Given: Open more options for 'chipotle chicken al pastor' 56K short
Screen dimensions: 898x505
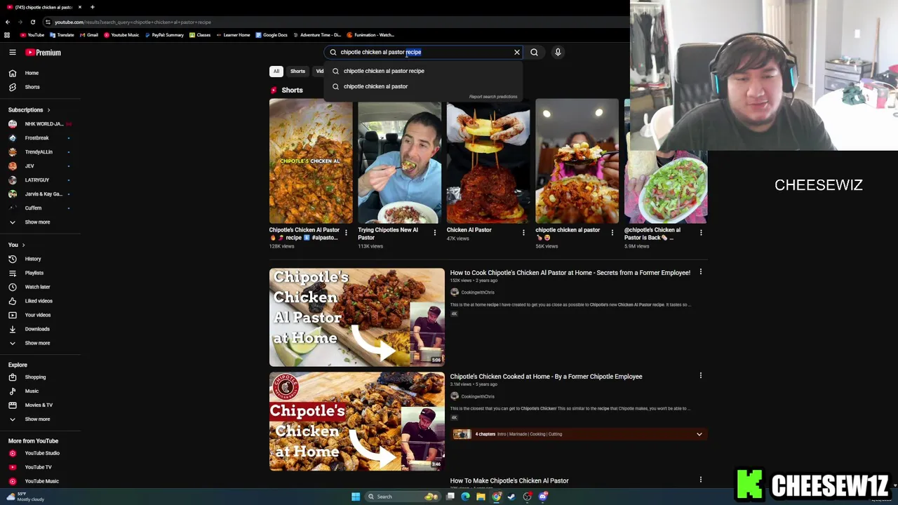Looking at the screenshot, I should (x=612, y=233).
